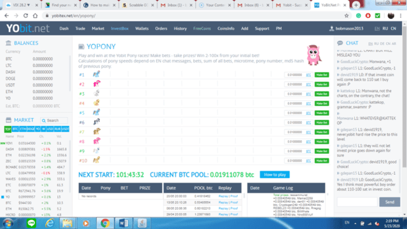407x229 pixels.
Task: Click the red Opera-style extension icon
Action: pos(368,16)
